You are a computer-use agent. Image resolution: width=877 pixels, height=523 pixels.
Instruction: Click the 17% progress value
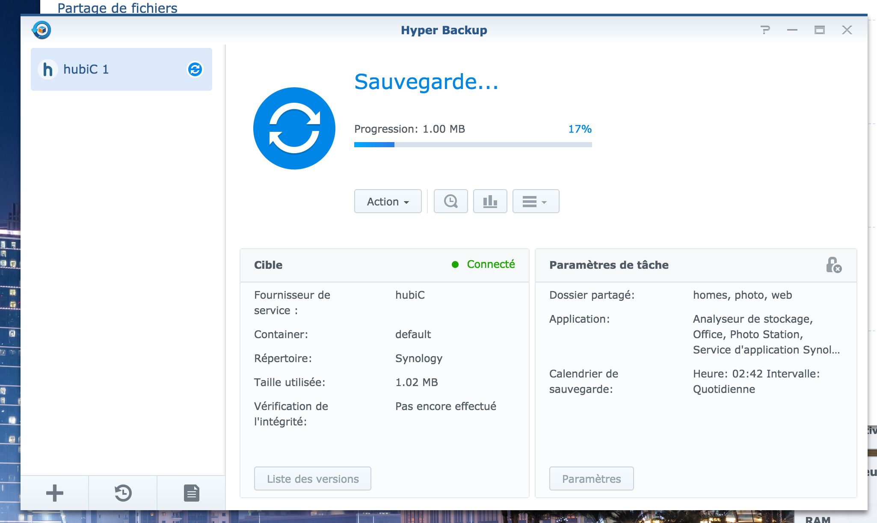pos(580,129)
